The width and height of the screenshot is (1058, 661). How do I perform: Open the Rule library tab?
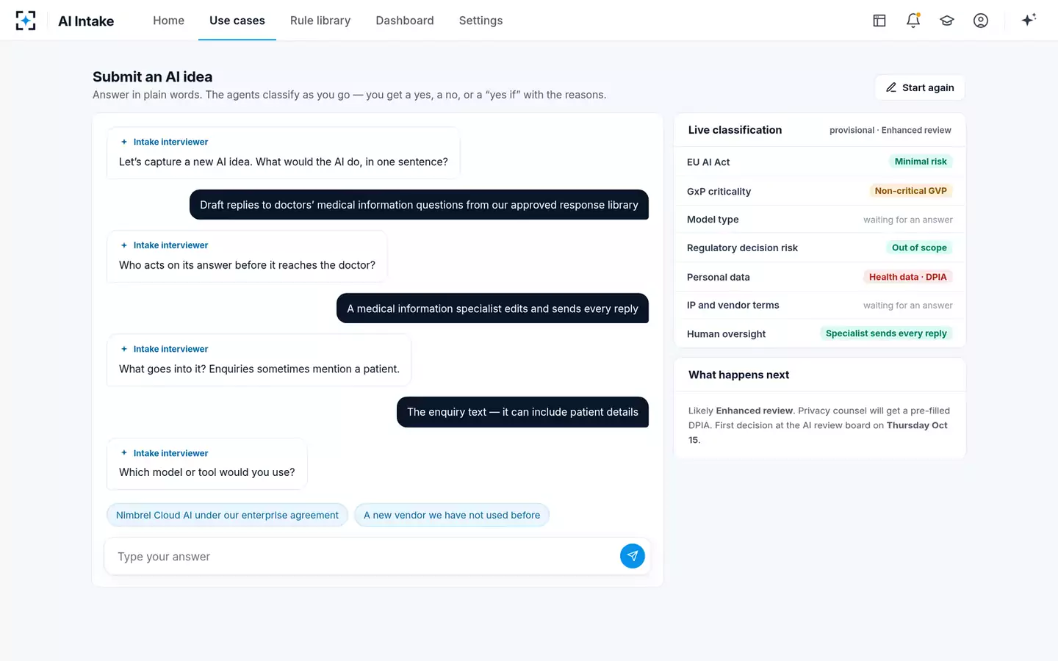[320, 21]
